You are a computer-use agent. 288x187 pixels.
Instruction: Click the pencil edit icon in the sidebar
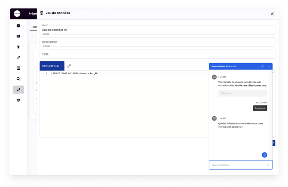18,57
